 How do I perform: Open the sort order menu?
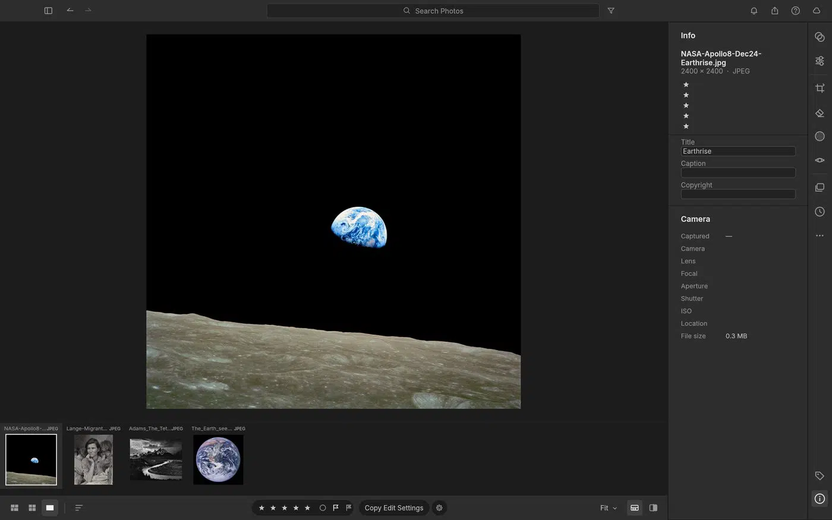tap(78, 508)
